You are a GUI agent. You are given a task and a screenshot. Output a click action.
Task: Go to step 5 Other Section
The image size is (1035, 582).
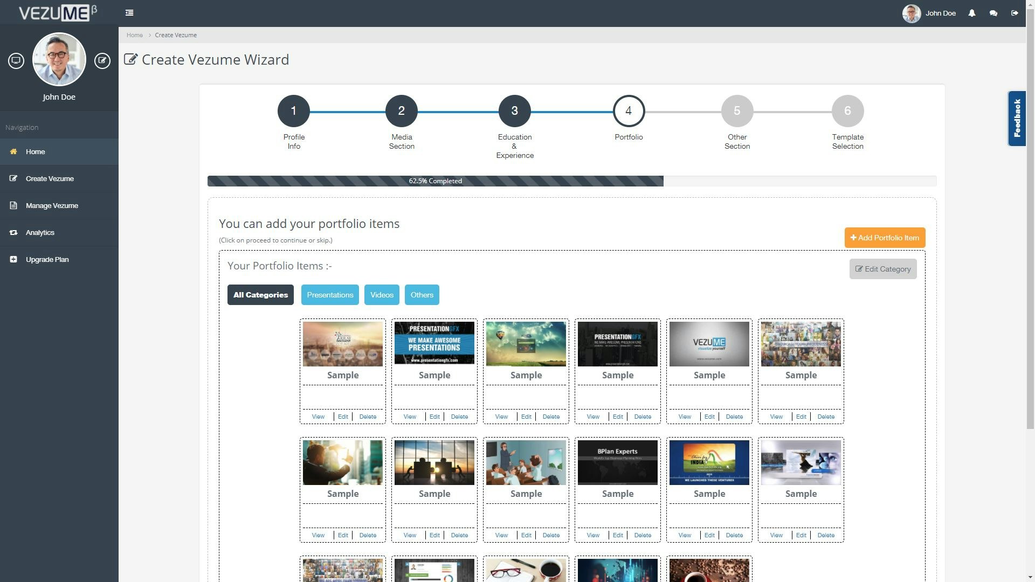pyautogui.click(x=737, y=111)
